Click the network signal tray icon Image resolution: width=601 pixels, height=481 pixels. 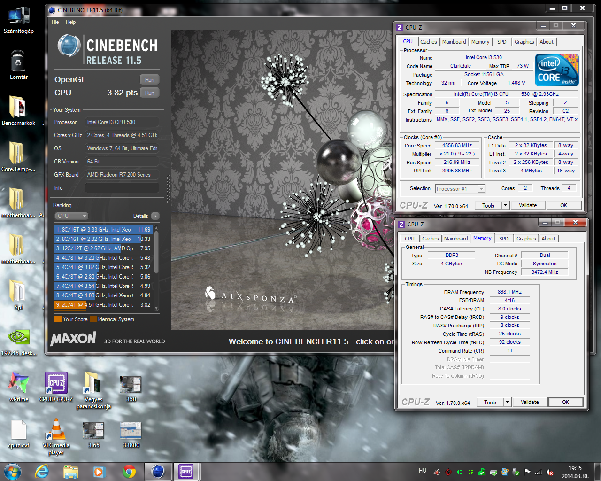(x=539, y=473)
